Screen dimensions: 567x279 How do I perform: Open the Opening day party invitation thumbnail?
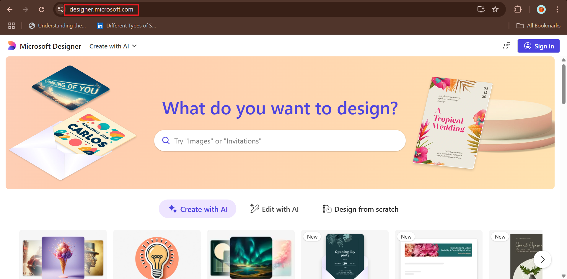345,255
